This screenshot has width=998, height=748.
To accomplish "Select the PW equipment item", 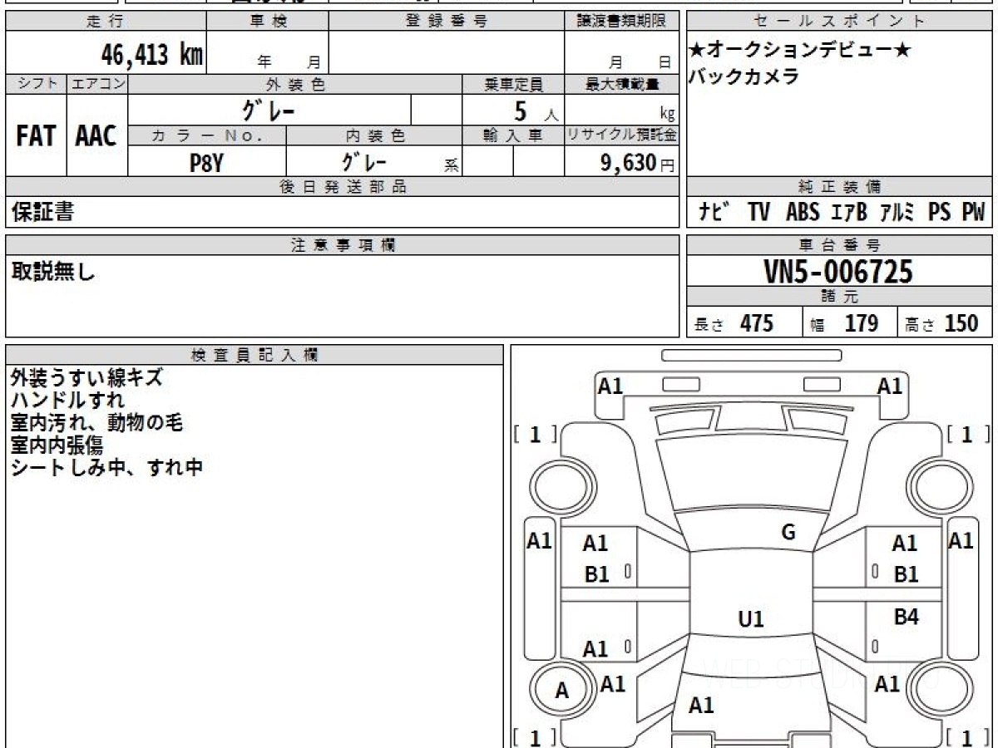I will click(x=973, y=213).
